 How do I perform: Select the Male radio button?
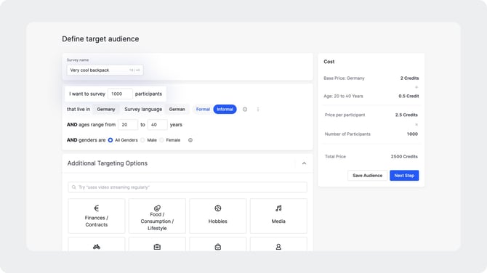(x=142, y=140)
